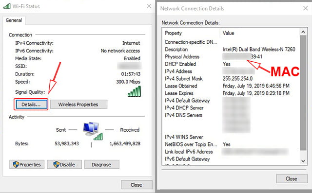Select the IPv4 DHCP Server row
Image resolution: width=312 pixels, height=193 pixels.
[x=231, y=108]
